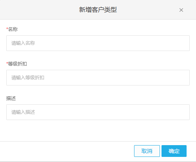Screen dimensions: 196x162
Task: Click the placeholder text 请输入等级折扣
Action: coord(28,78)
